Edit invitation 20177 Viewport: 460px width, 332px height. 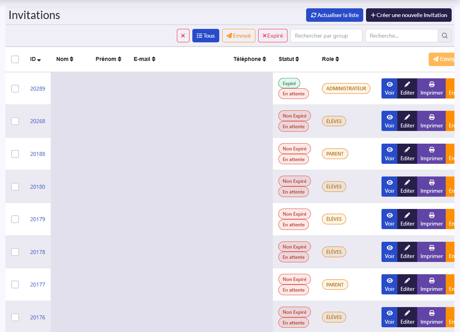pos(407,285)
